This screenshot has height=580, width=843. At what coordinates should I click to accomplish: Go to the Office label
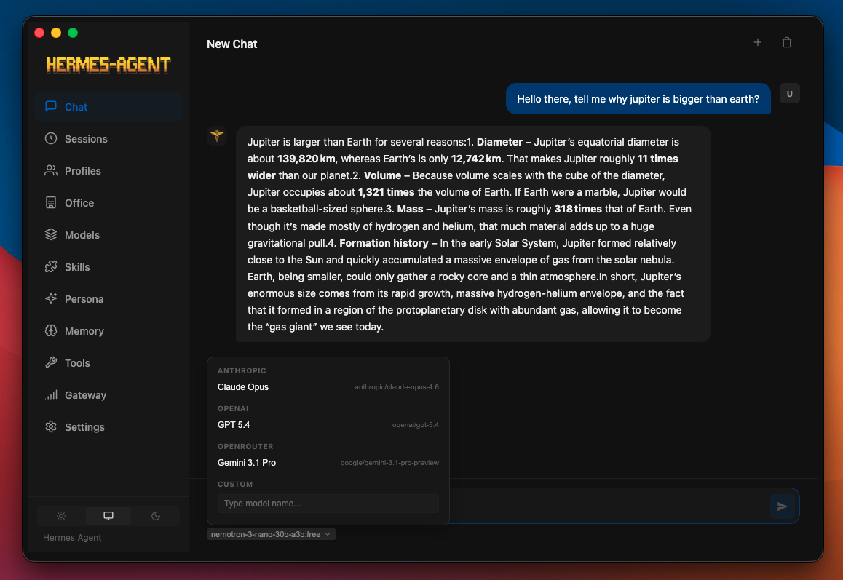pyautogui.click(x=79, y=202)
